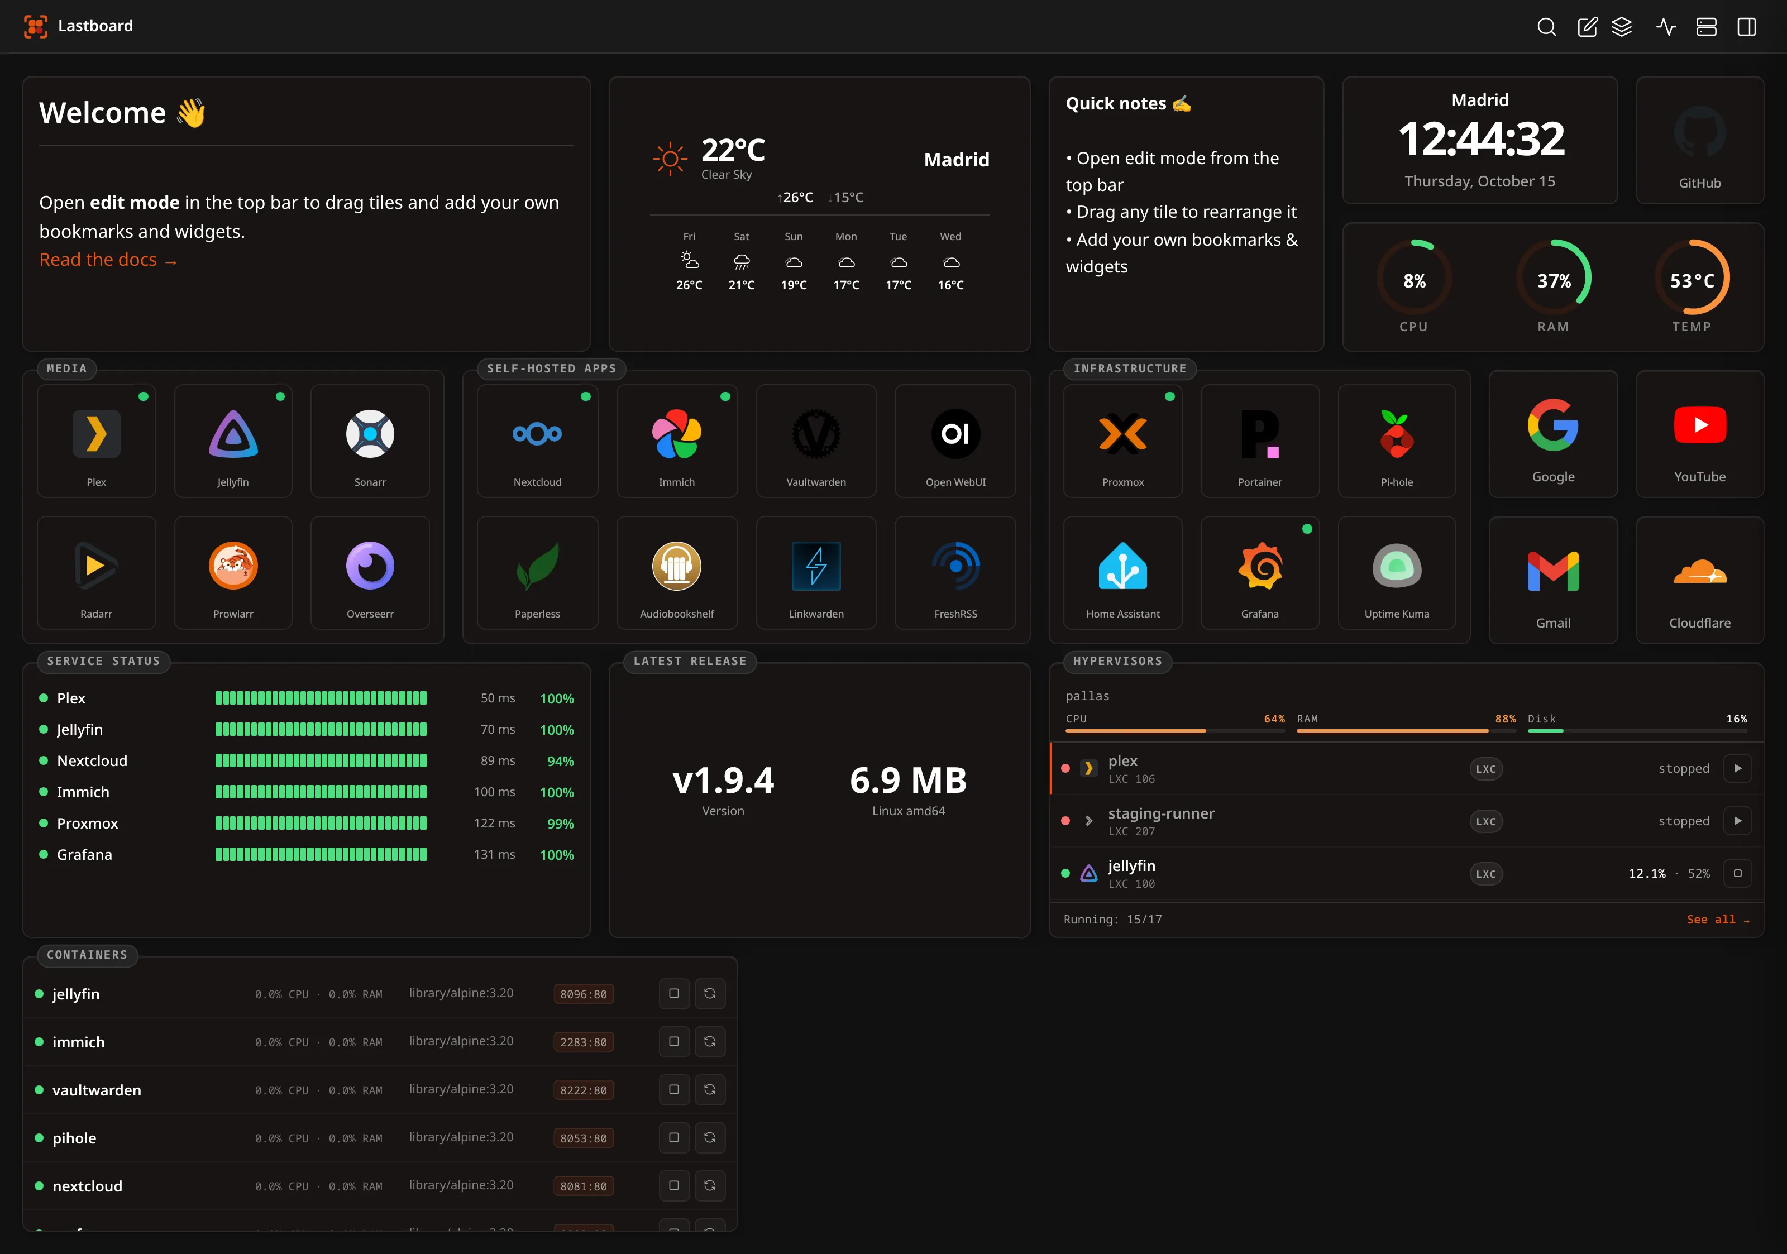Open the Cloudflare bookmark

1700,580
